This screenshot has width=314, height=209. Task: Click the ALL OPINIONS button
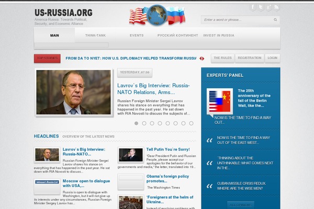(241, 205)
